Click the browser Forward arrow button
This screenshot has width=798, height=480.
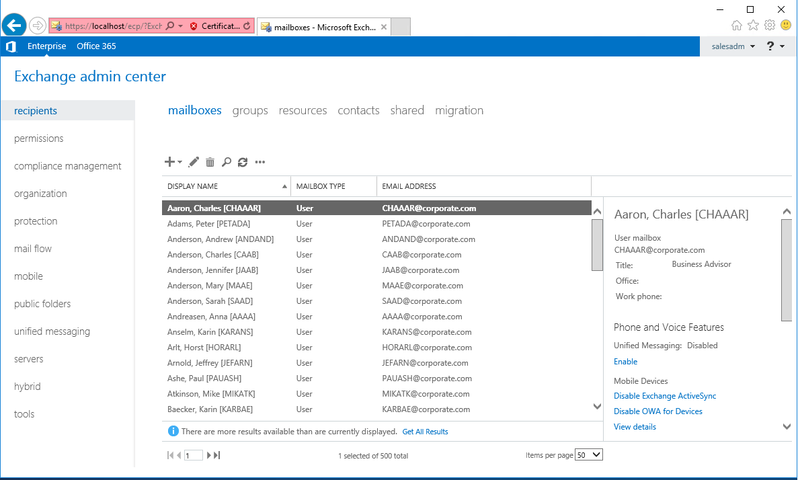(37, 26)
